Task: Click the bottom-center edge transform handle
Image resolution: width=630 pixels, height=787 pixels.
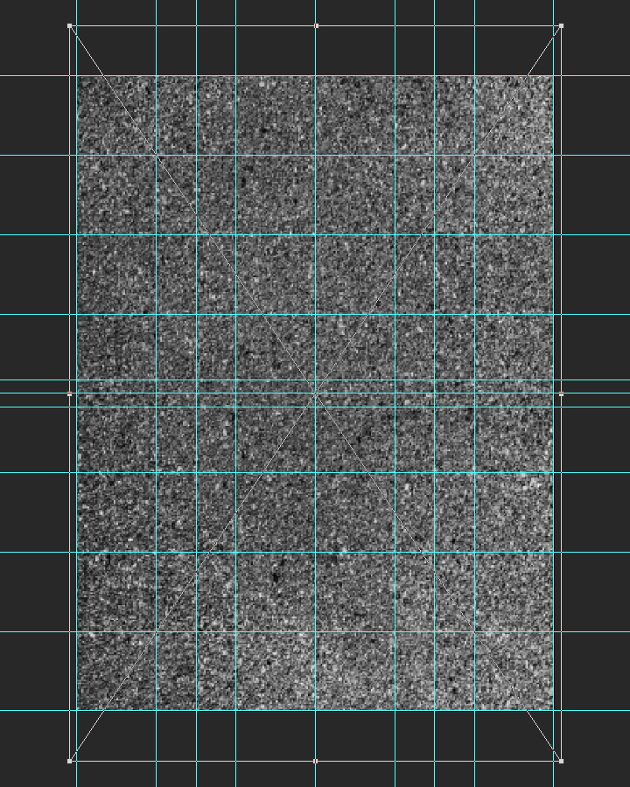Action: pyautogui.click(x=316, y=761)
